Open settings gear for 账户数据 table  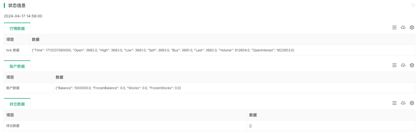click(412, 65)
